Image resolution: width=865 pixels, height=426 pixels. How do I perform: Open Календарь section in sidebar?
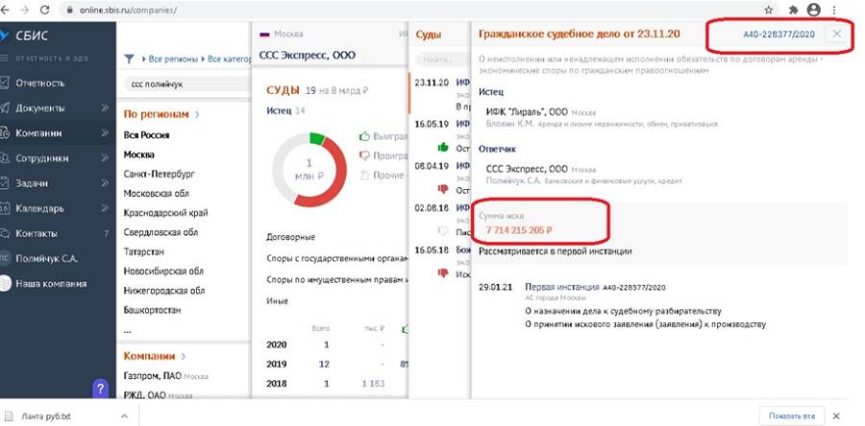tap(39, 208)
